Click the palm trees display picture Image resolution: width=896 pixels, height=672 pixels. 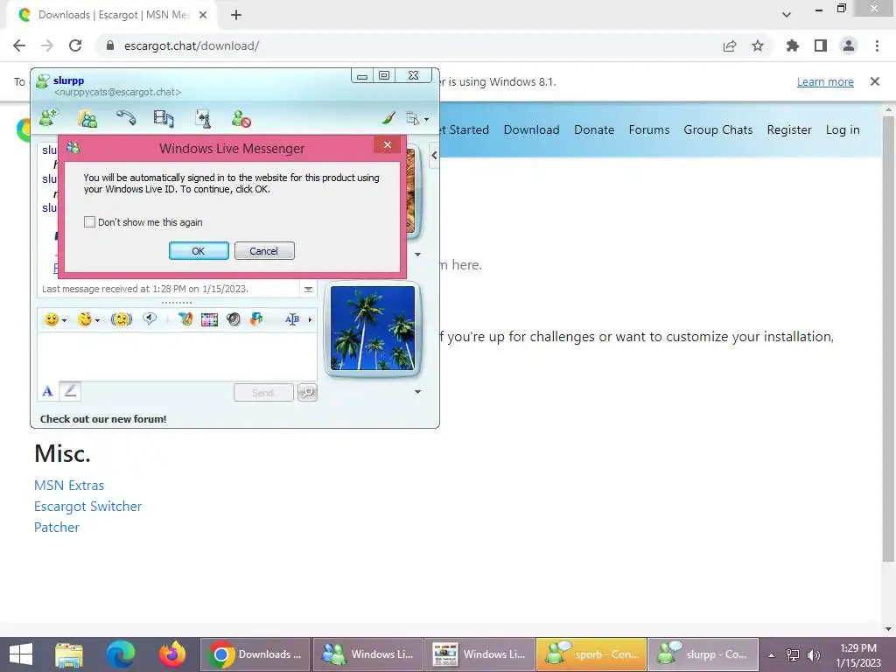point(373,328)
